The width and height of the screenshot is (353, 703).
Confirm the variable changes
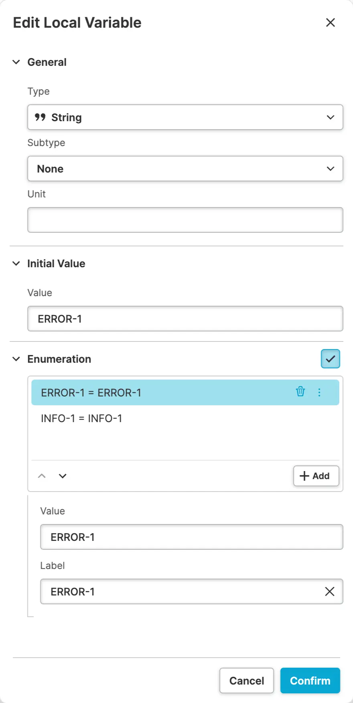[x=310, y=681]
